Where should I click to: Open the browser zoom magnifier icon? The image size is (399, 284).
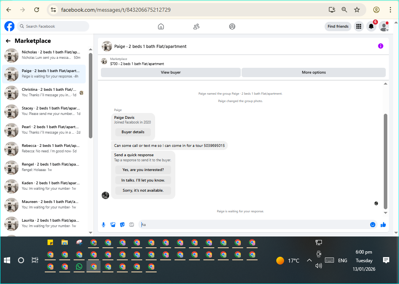click(x=344, y=10)
